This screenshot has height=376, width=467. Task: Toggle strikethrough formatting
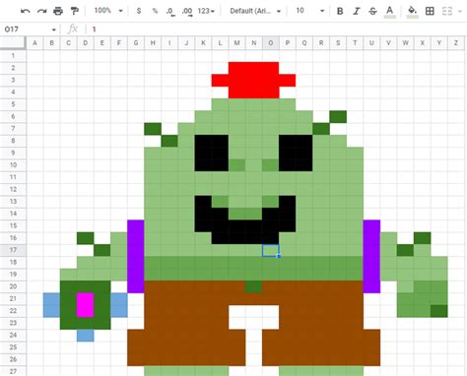click(x=372, y=11)
